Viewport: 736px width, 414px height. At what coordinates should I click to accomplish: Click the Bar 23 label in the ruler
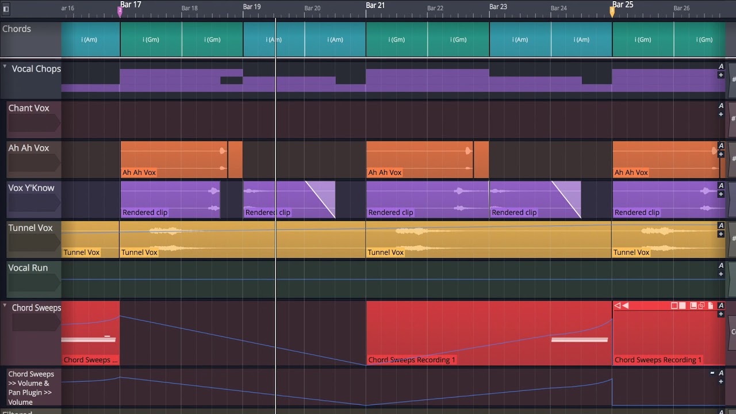(498, 7)
